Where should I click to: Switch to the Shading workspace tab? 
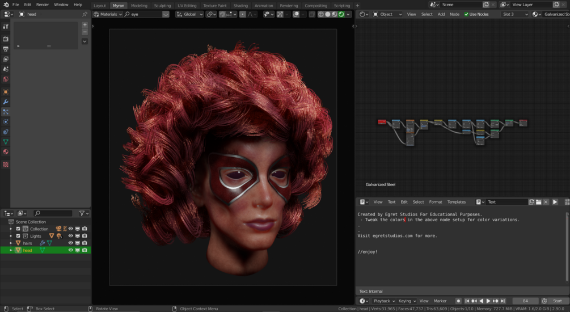[x=240, y=6]
